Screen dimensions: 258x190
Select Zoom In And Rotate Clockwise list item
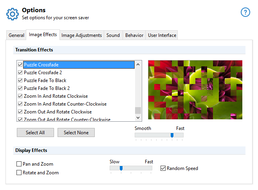point(56,96)
